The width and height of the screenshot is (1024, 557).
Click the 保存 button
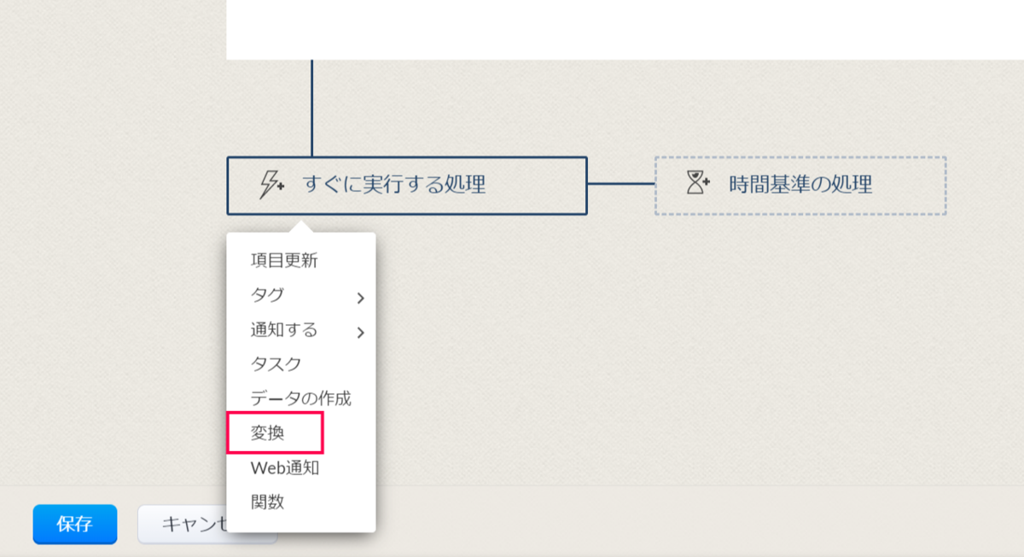coord(75,525)
